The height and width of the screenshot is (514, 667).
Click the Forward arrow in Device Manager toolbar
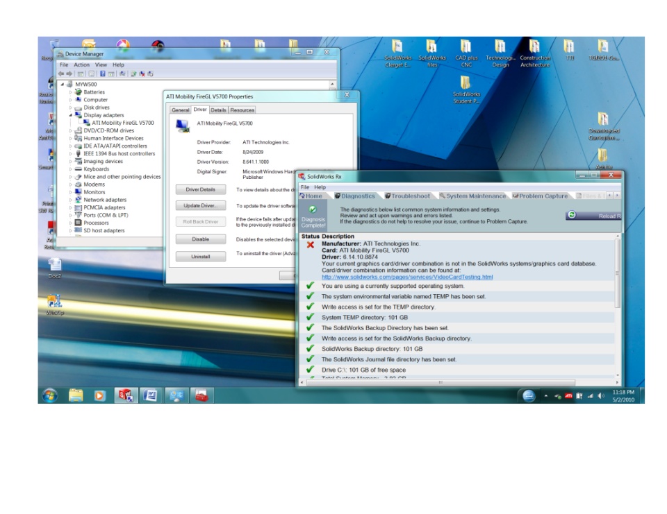69,74
